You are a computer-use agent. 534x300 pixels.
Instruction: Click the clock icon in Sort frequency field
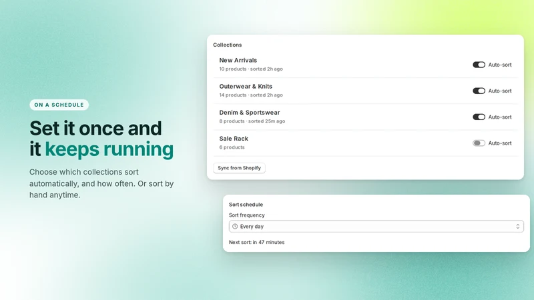click(x=235, y=227)
